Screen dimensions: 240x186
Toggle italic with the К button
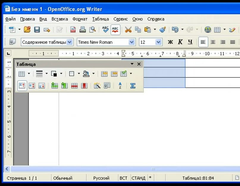tap(180, 42)
